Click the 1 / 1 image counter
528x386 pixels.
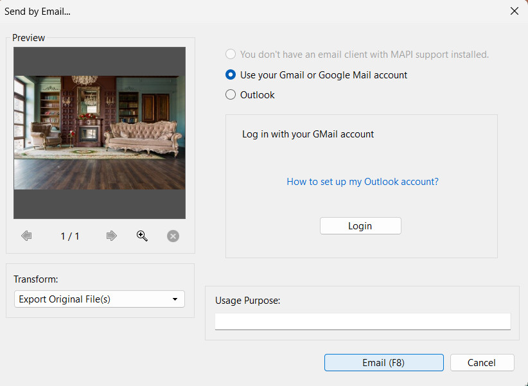pyautogui.click(x=70, y=236)
